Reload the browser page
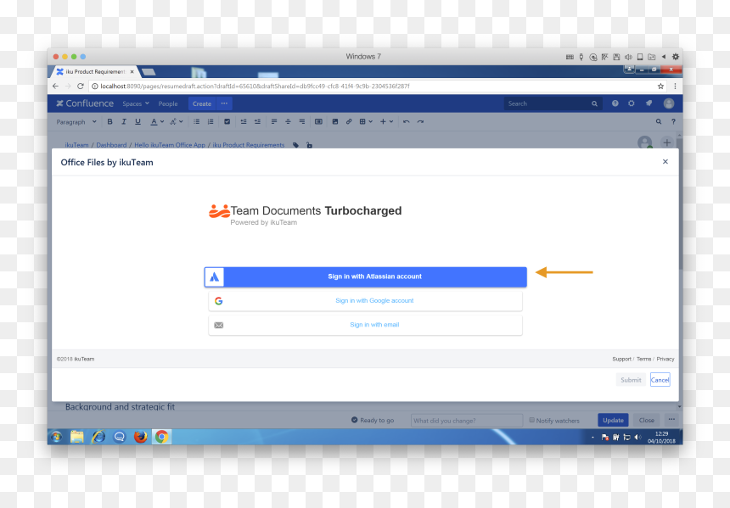730x508 pixels. (81, 86)
